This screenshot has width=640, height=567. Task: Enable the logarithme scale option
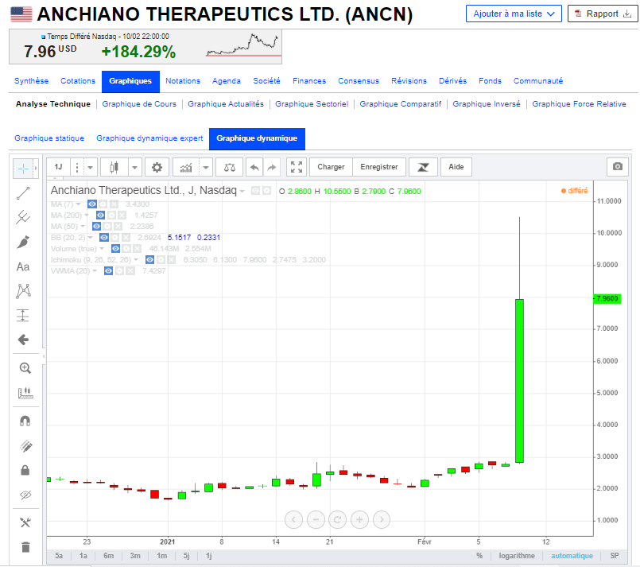(517, 556)
